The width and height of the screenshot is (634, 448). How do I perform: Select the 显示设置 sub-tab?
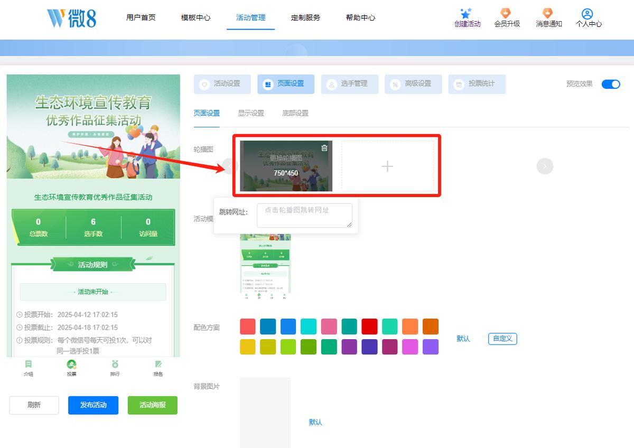[x=251, y=113]
